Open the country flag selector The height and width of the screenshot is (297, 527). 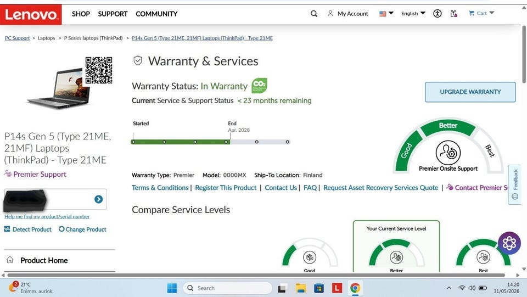386,13
